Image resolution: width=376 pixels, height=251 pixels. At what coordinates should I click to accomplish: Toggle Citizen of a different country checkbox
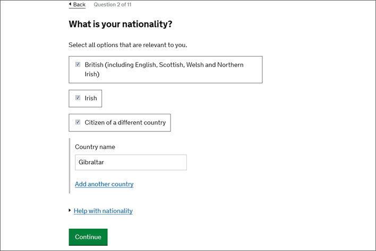point(78,122)
